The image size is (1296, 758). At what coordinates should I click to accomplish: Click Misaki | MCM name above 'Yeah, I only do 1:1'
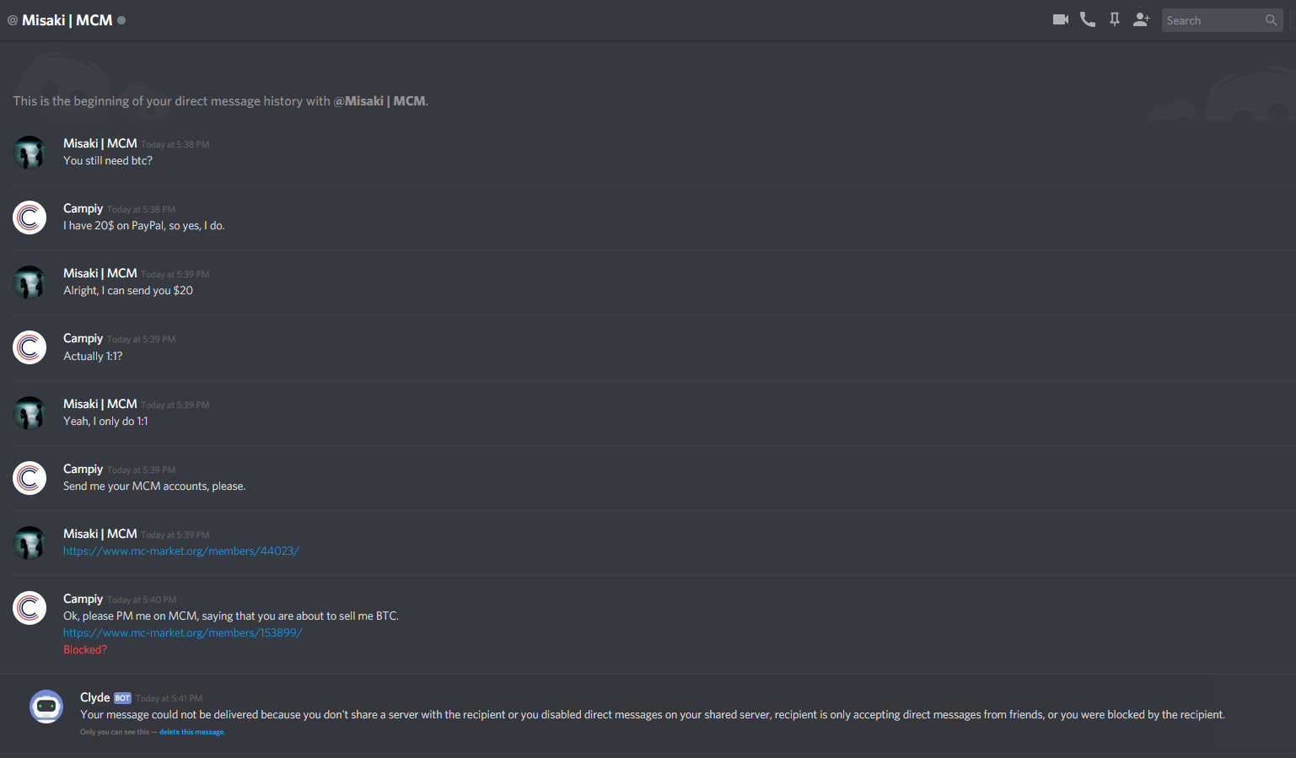(x=99, y=404)
